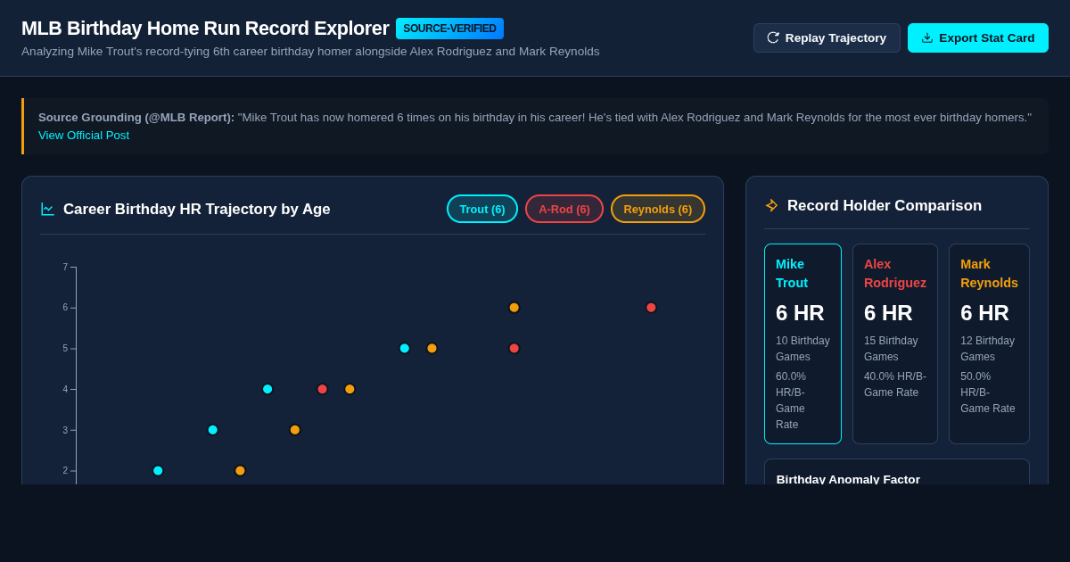Viewport: 1070px width, 562px height.
Task: Click the line chart icon beside Career Birthday HR Trajectory
Action: 48,209
